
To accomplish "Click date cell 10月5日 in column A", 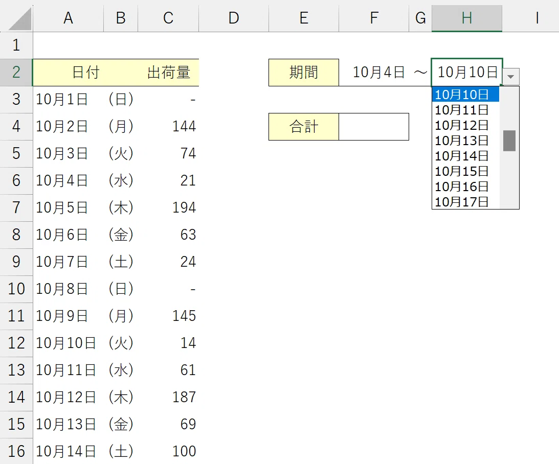I will click(68, 207).
